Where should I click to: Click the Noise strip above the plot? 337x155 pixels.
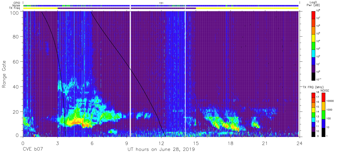click(x=161, y=5)
